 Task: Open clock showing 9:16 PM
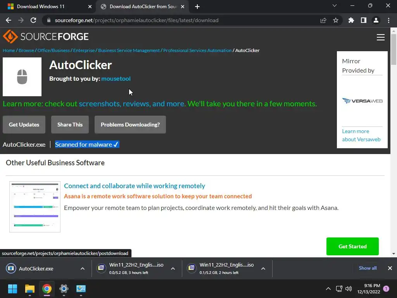[369, 289]
